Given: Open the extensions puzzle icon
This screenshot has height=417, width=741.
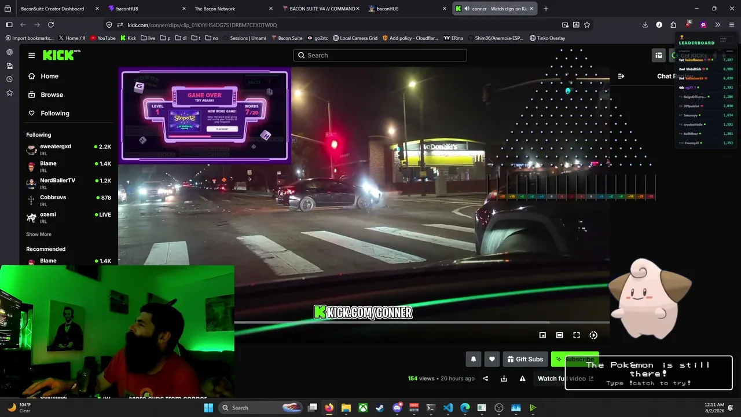Looking at the screenshot, I should click(673, 25).
